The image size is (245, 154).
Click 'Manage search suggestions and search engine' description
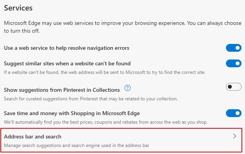(x=77, y=145)
